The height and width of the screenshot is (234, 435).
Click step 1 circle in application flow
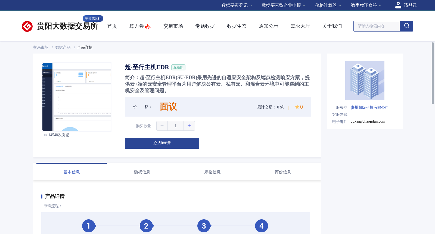89,226
